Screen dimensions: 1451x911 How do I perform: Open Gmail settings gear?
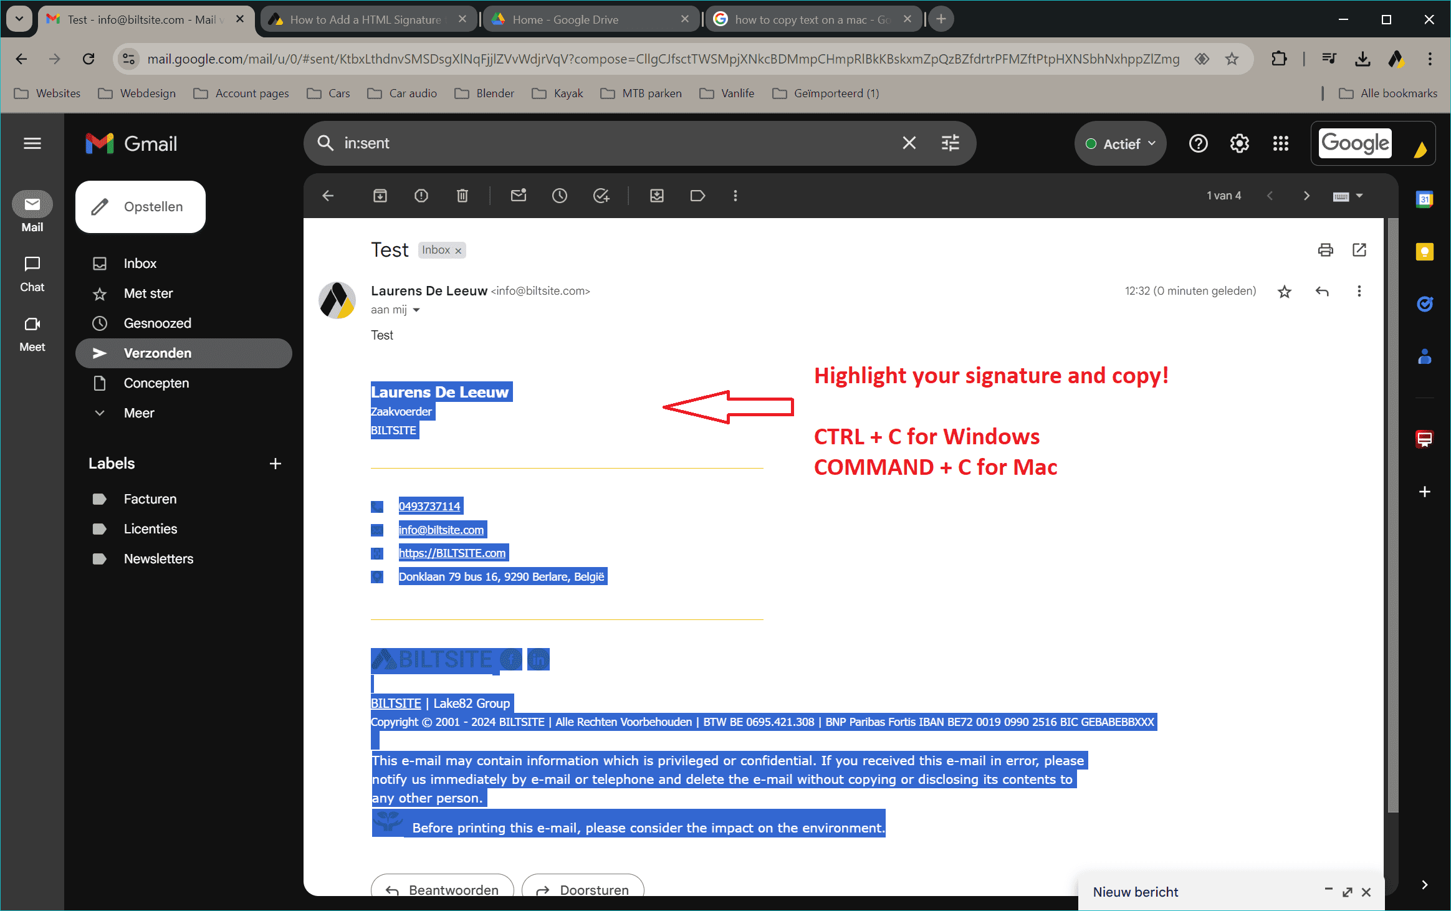tap(1240, 143)
